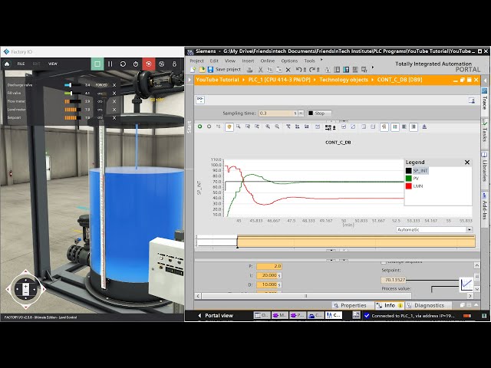Click the camera navigation joystick in Factory IO

[25, 289]
